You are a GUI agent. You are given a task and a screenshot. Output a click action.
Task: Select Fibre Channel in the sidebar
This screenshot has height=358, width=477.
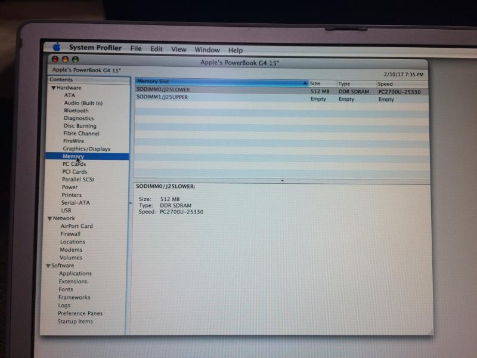click(x=81, y=133)
